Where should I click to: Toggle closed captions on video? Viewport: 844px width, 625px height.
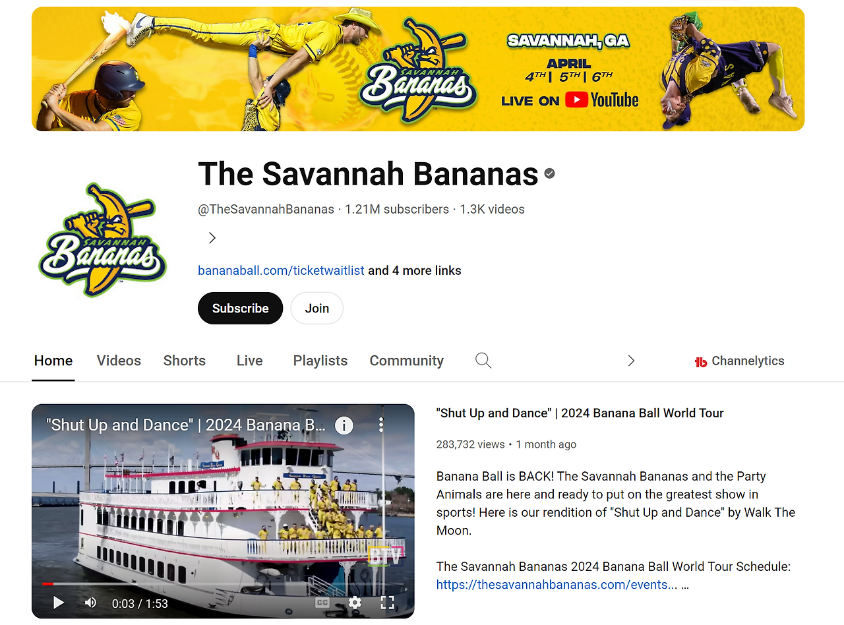coord(322,603)
